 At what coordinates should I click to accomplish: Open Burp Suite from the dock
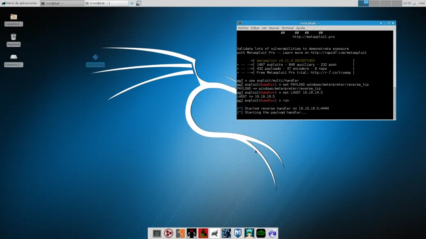pyautogui.click(x=180, y=233)
